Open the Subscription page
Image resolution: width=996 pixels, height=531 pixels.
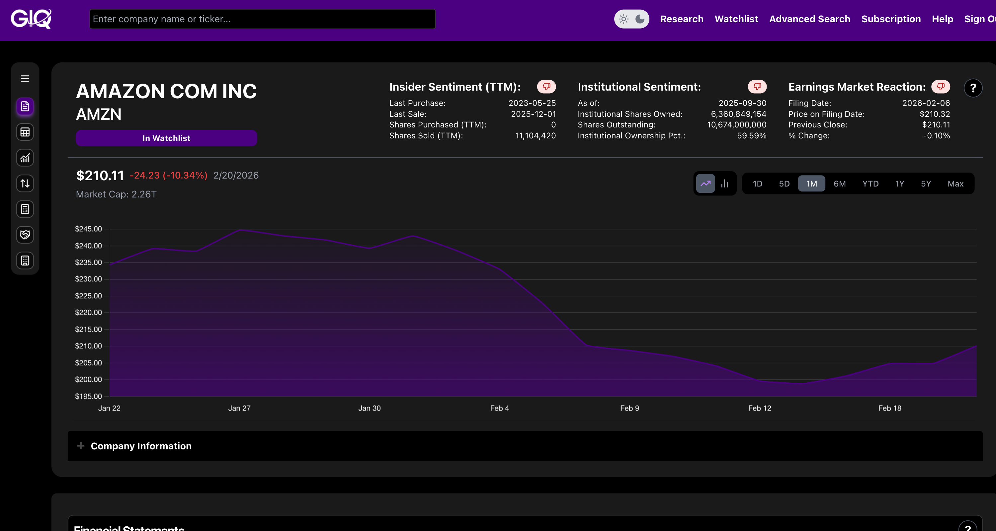[891, 19]
